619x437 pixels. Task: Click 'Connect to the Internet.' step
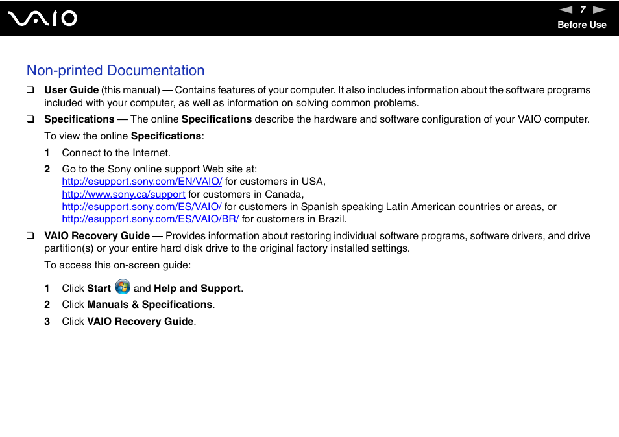pyautogui.click(x=116, y=153)
